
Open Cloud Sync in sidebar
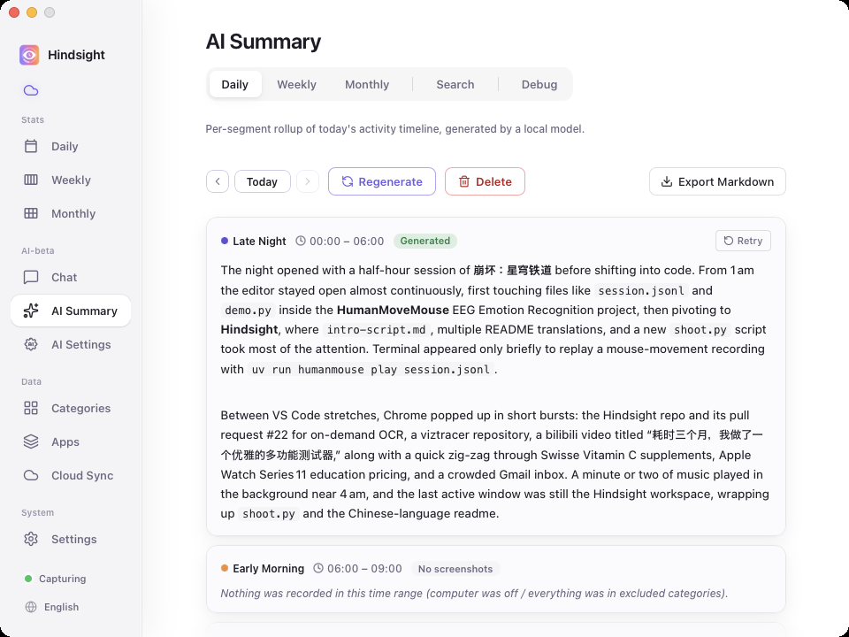point(71,476)
